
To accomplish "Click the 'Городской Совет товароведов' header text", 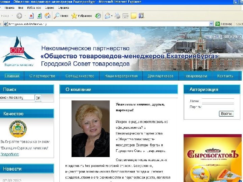I will (85, 64).
